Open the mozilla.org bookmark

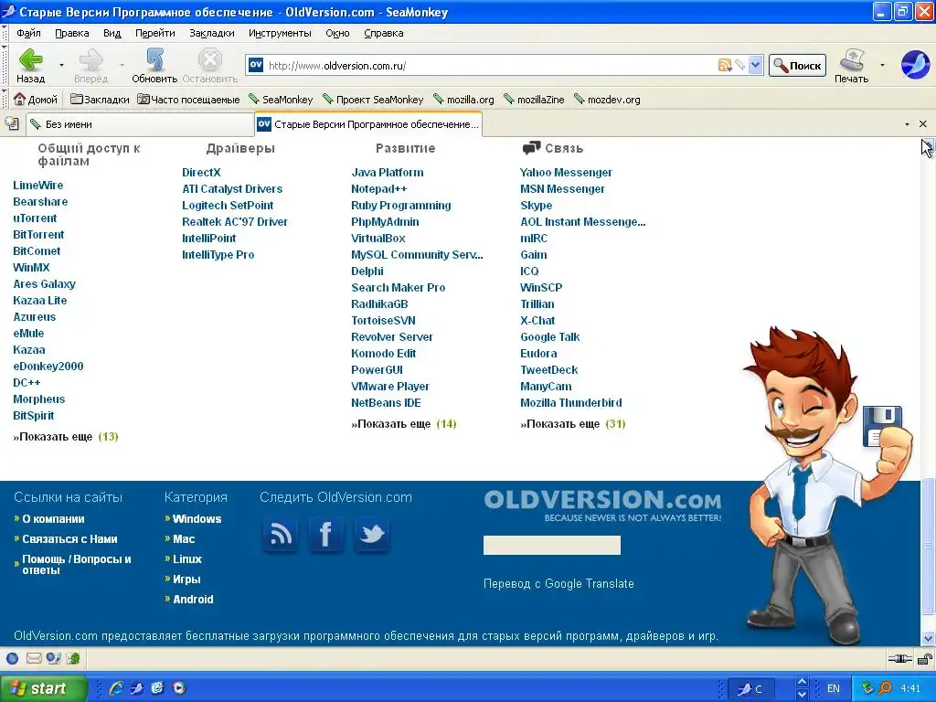click(463, 99)
